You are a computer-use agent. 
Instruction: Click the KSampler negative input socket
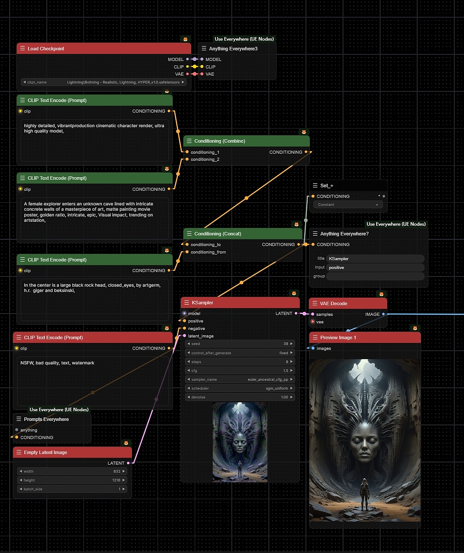click(x=185, y=328)
